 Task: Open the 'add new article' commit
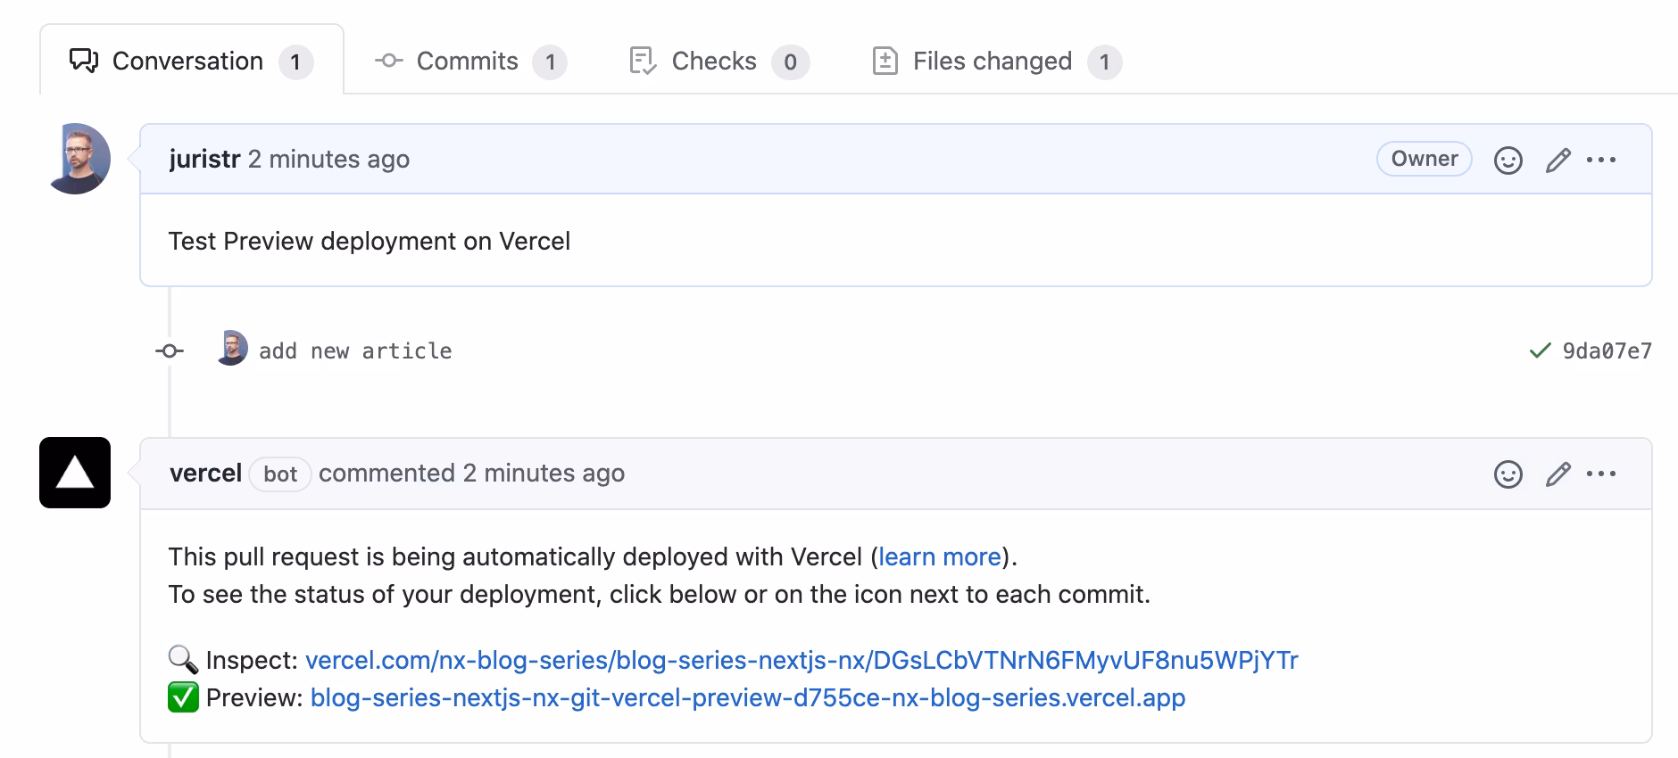[x=355, y=351]
